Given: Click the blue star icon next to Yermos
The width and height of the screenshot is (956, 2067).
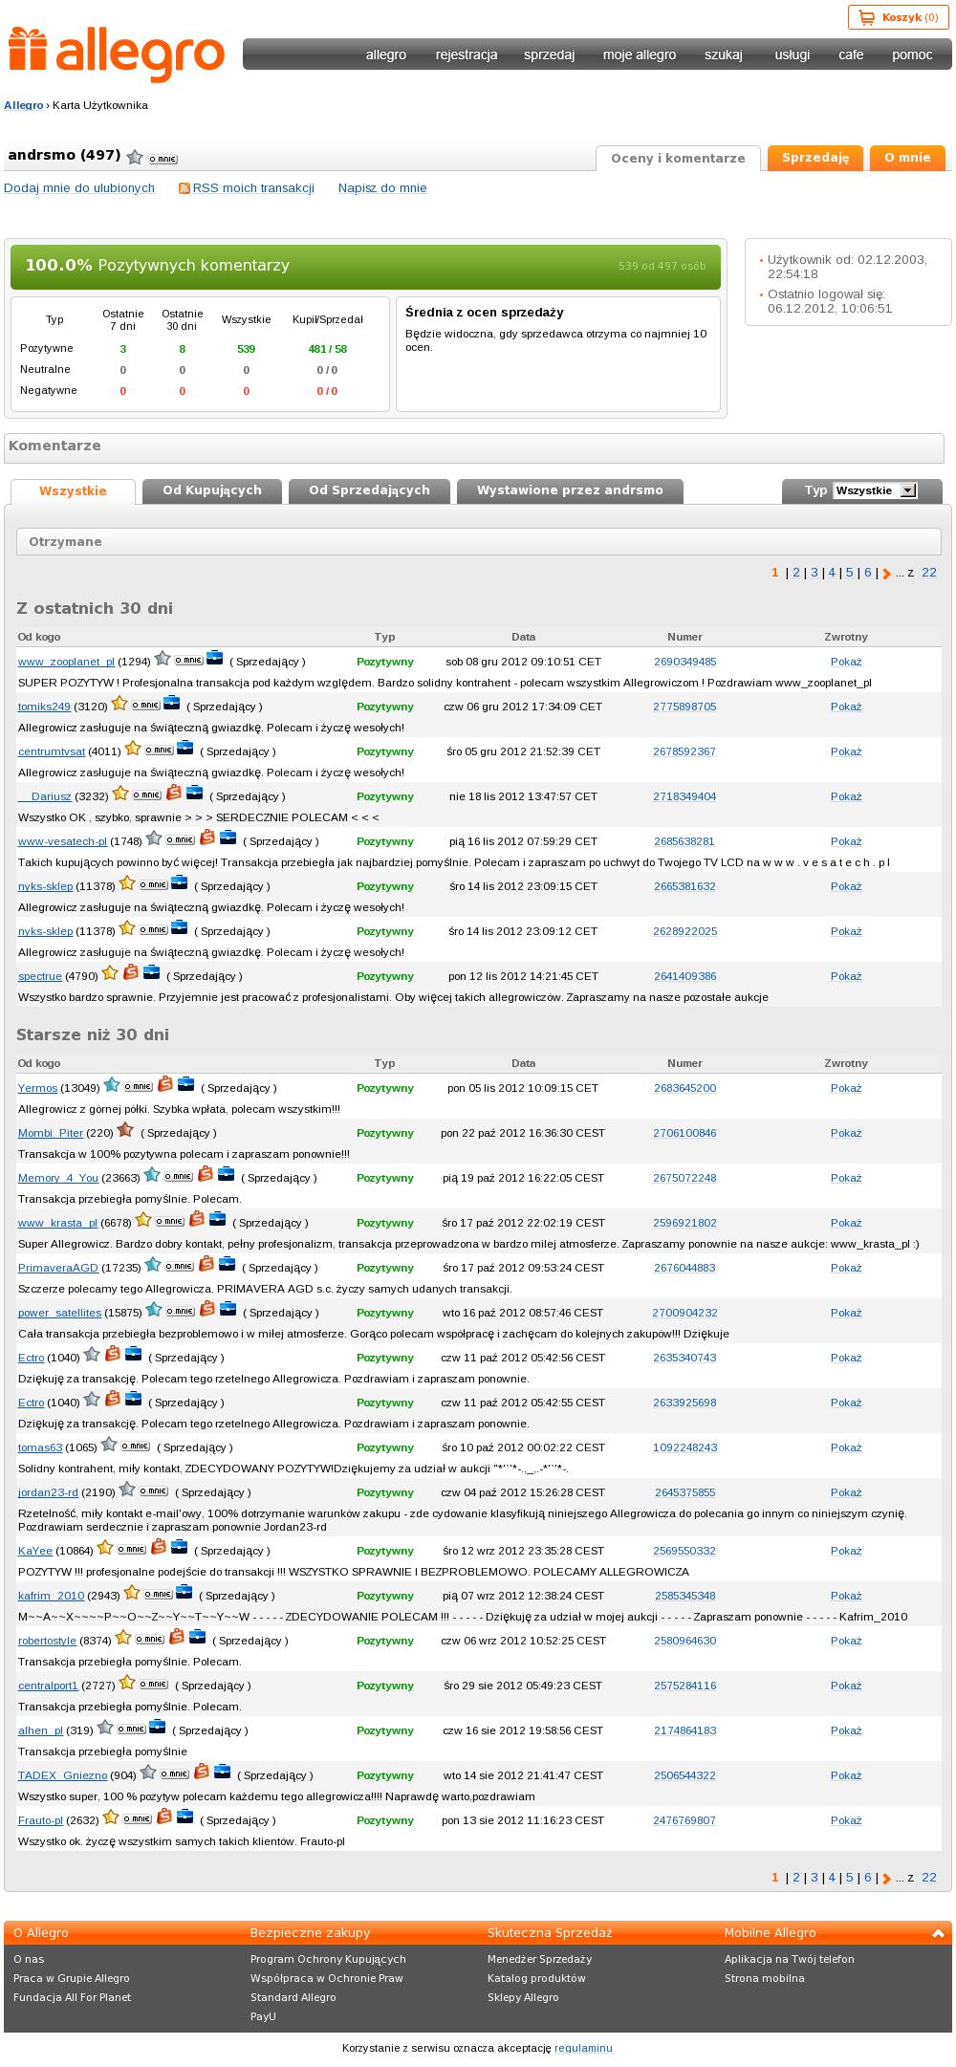Looking at the screenshot, I should click(x=112, y=1084).
